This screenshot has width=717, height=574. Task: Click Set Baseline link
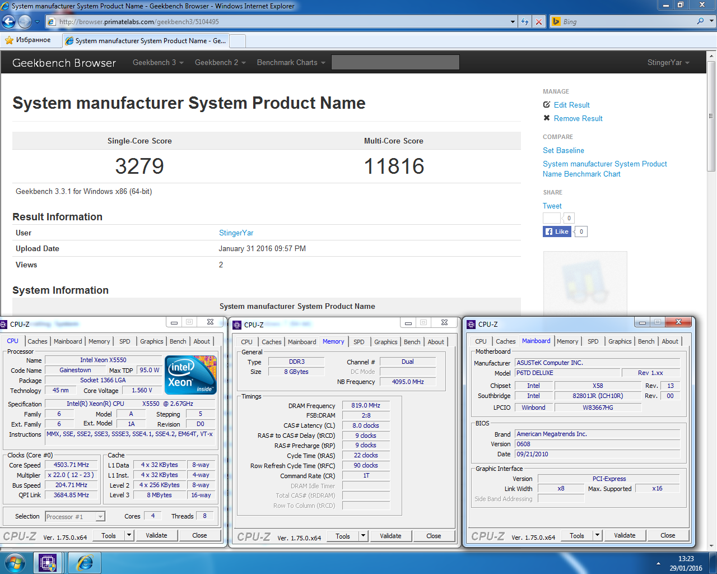[x=564, y=150]
